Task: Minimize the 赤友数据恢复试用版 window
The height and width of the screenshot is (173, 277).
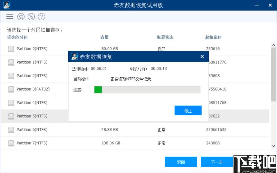Action: (x=257, y=5)
